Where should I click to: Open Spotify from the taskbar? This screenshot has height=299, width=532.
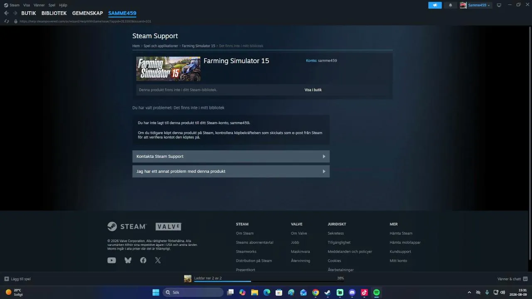point(377,292)
